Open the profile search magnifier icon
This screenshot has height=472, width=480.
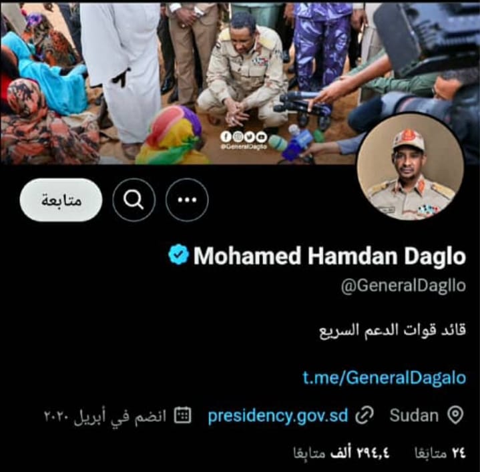pos(134,200)
